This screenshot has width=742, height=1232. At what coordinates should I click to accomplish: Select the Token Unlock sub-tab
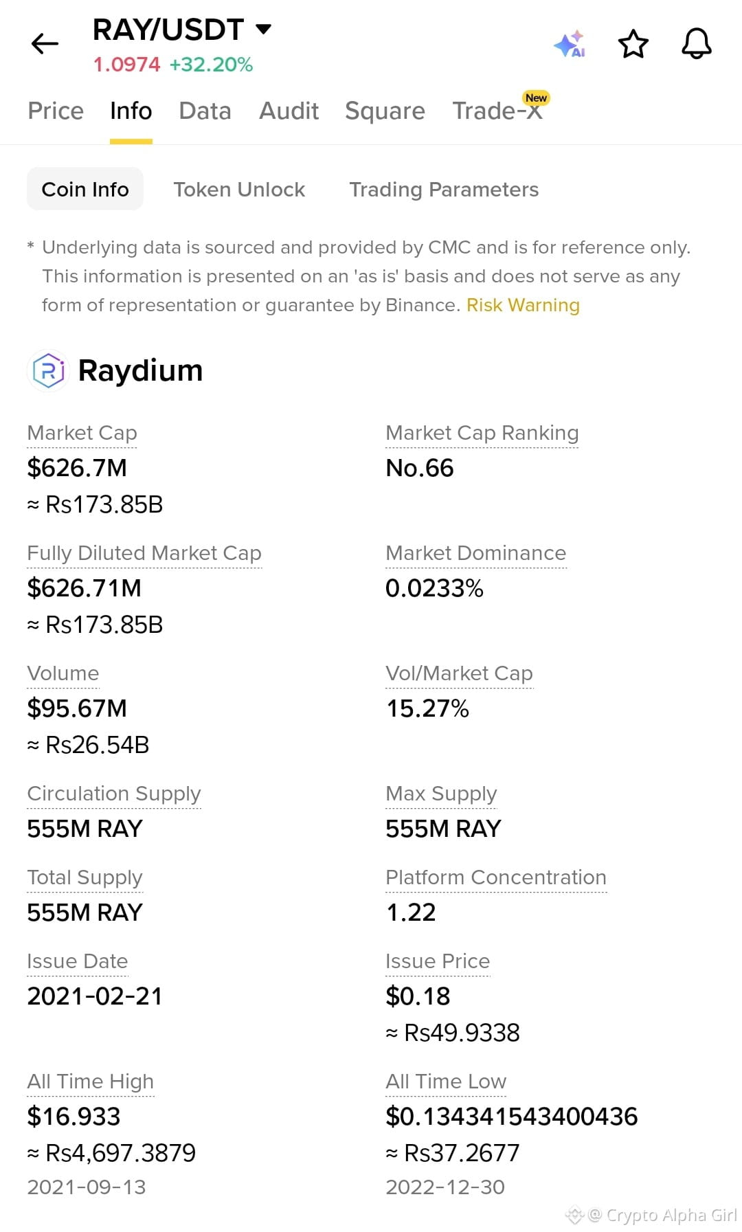(239, 189)
